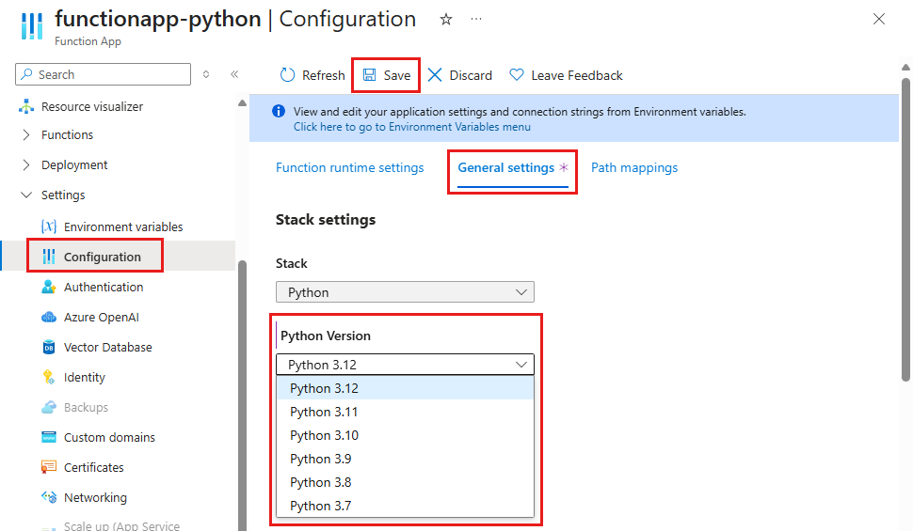Expand the Functions tree section
Viewport: 913px width, 531px height.
[x=26, y=135]
